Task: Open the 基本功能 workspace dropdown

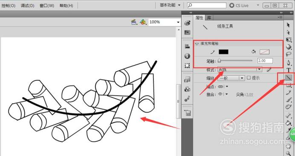Action: click(170, 5)
